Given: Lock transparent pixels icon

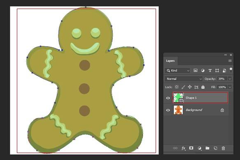Looking at the screenshot, I should tap(177, 87).
